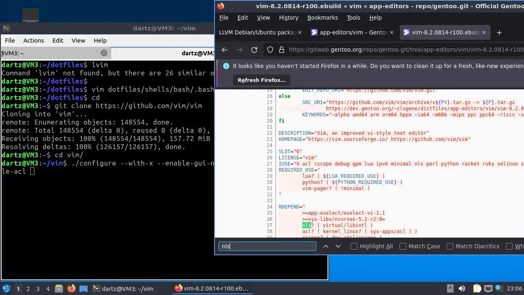Click the git clone command line in terminal
This screenshot has height=295, width=524.
pos(102,106)
